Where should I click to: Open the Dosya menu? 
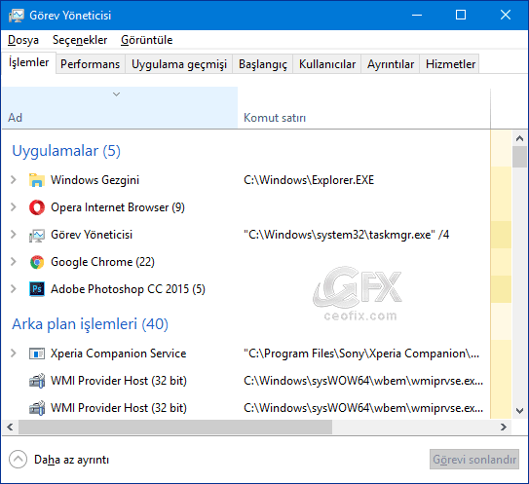tap(23, 40)
